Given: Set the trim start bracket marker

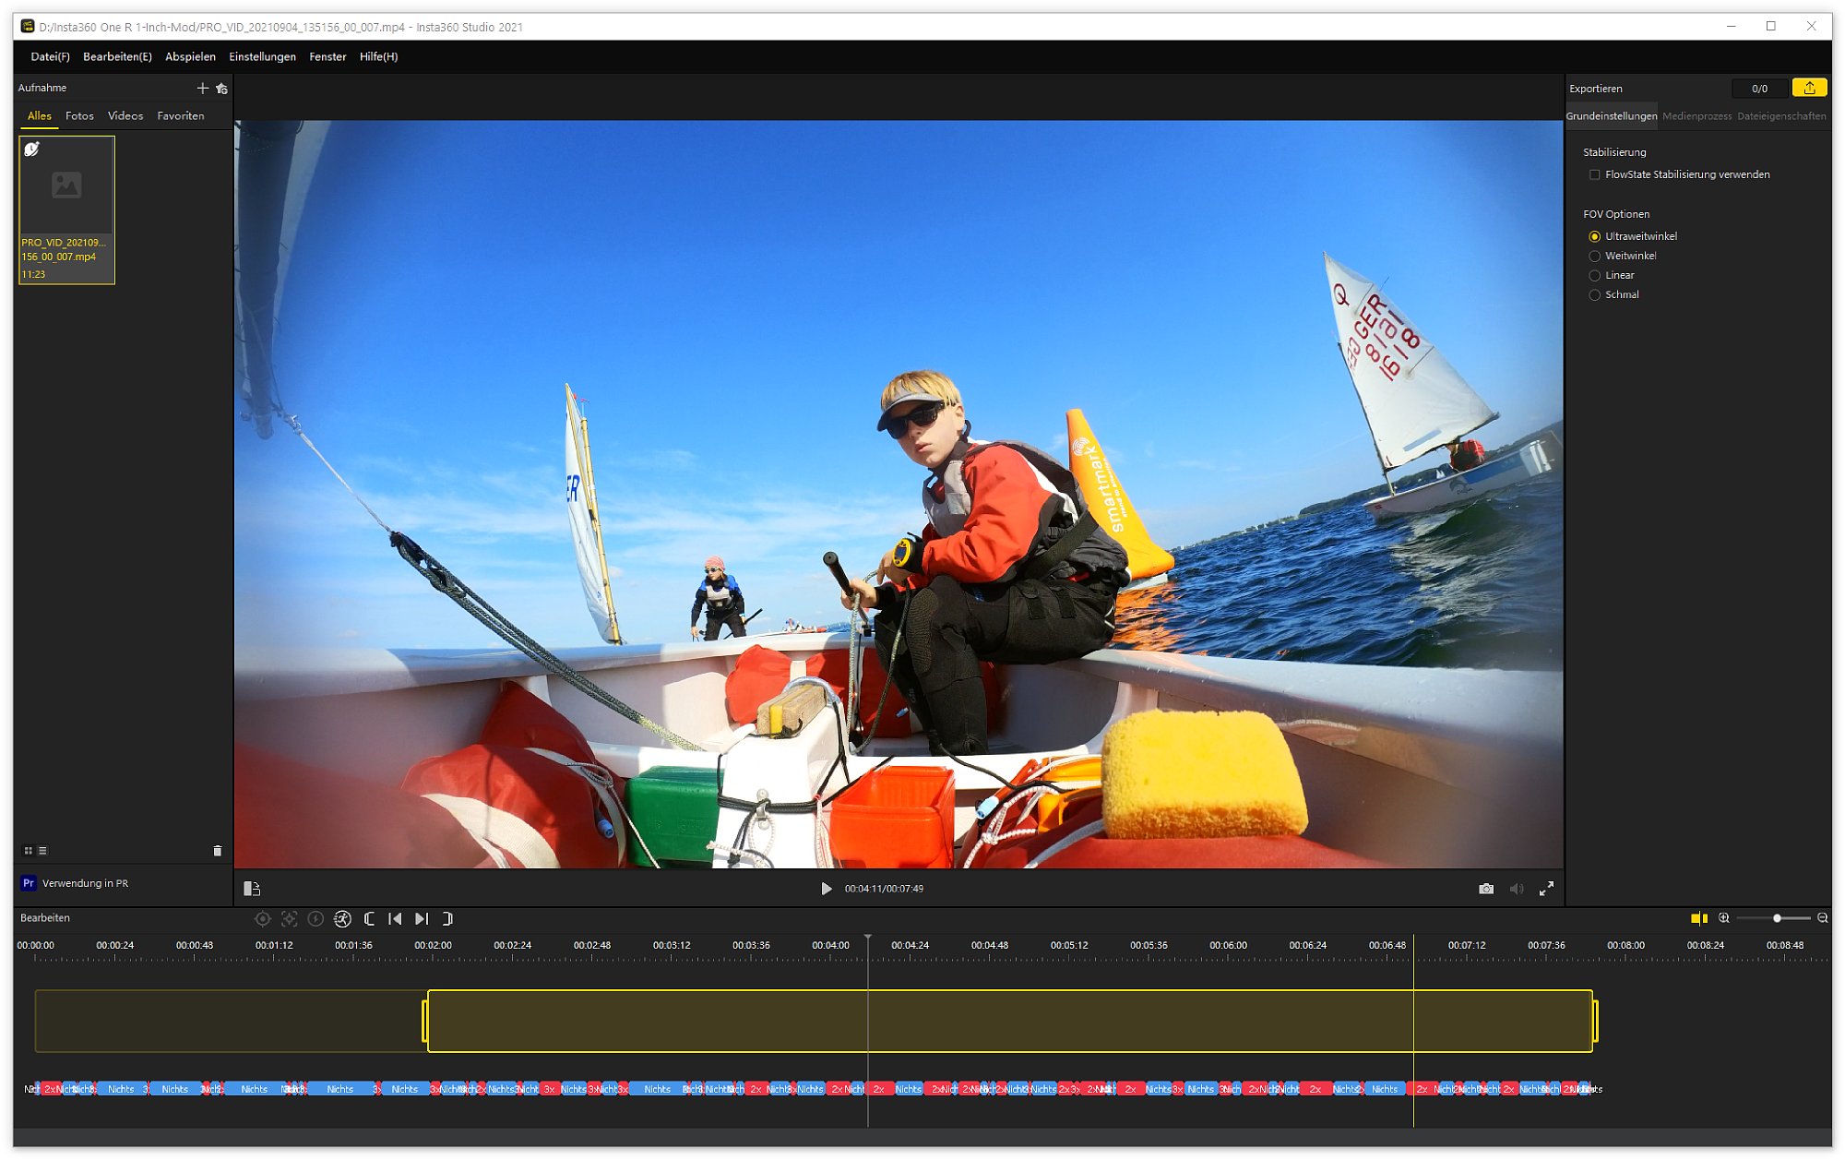Looking at the screenshot, I should tap(369, 919).
